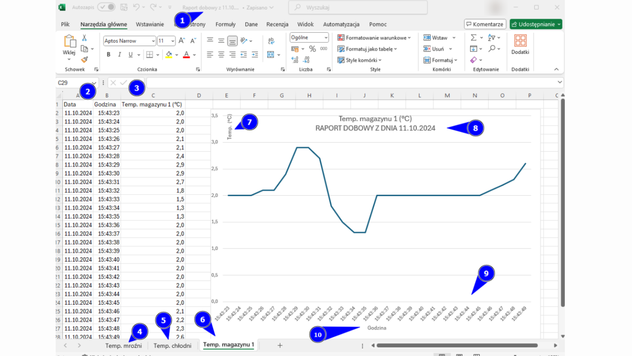Click the Format Painter brush icon

click(84, 60)
